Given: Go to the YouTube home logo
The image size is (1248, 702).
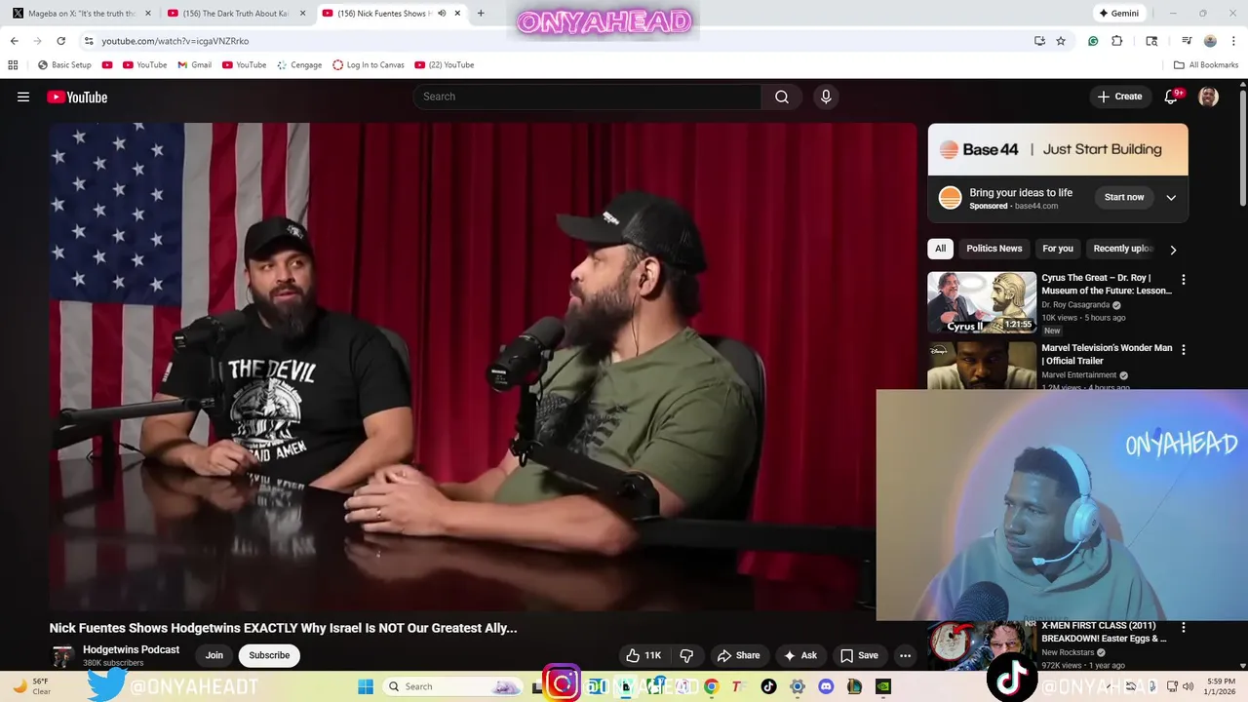Looking at the screenshot, I should 77,97.
